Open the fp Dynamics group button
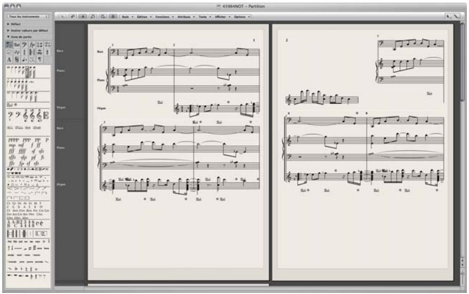The image size is (469, 294). click(32, 45)
